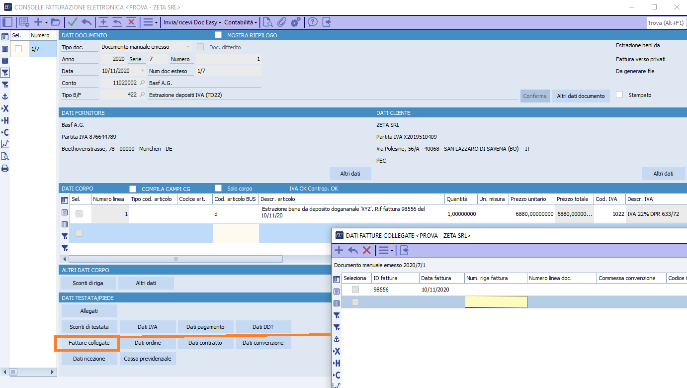The width and height of the screenshot is (687, 388).
Task: Click the green checkmark confirm icon in toolbar
Action: (73, 22)
